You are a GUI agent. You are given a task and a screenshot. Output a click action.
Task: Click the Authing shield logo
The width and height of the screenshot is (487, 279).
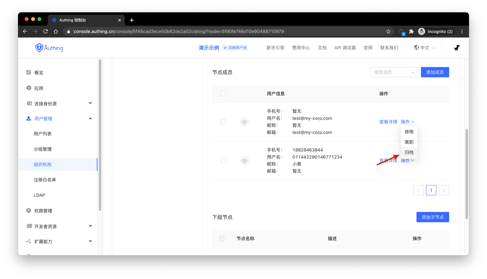[39, 48]
